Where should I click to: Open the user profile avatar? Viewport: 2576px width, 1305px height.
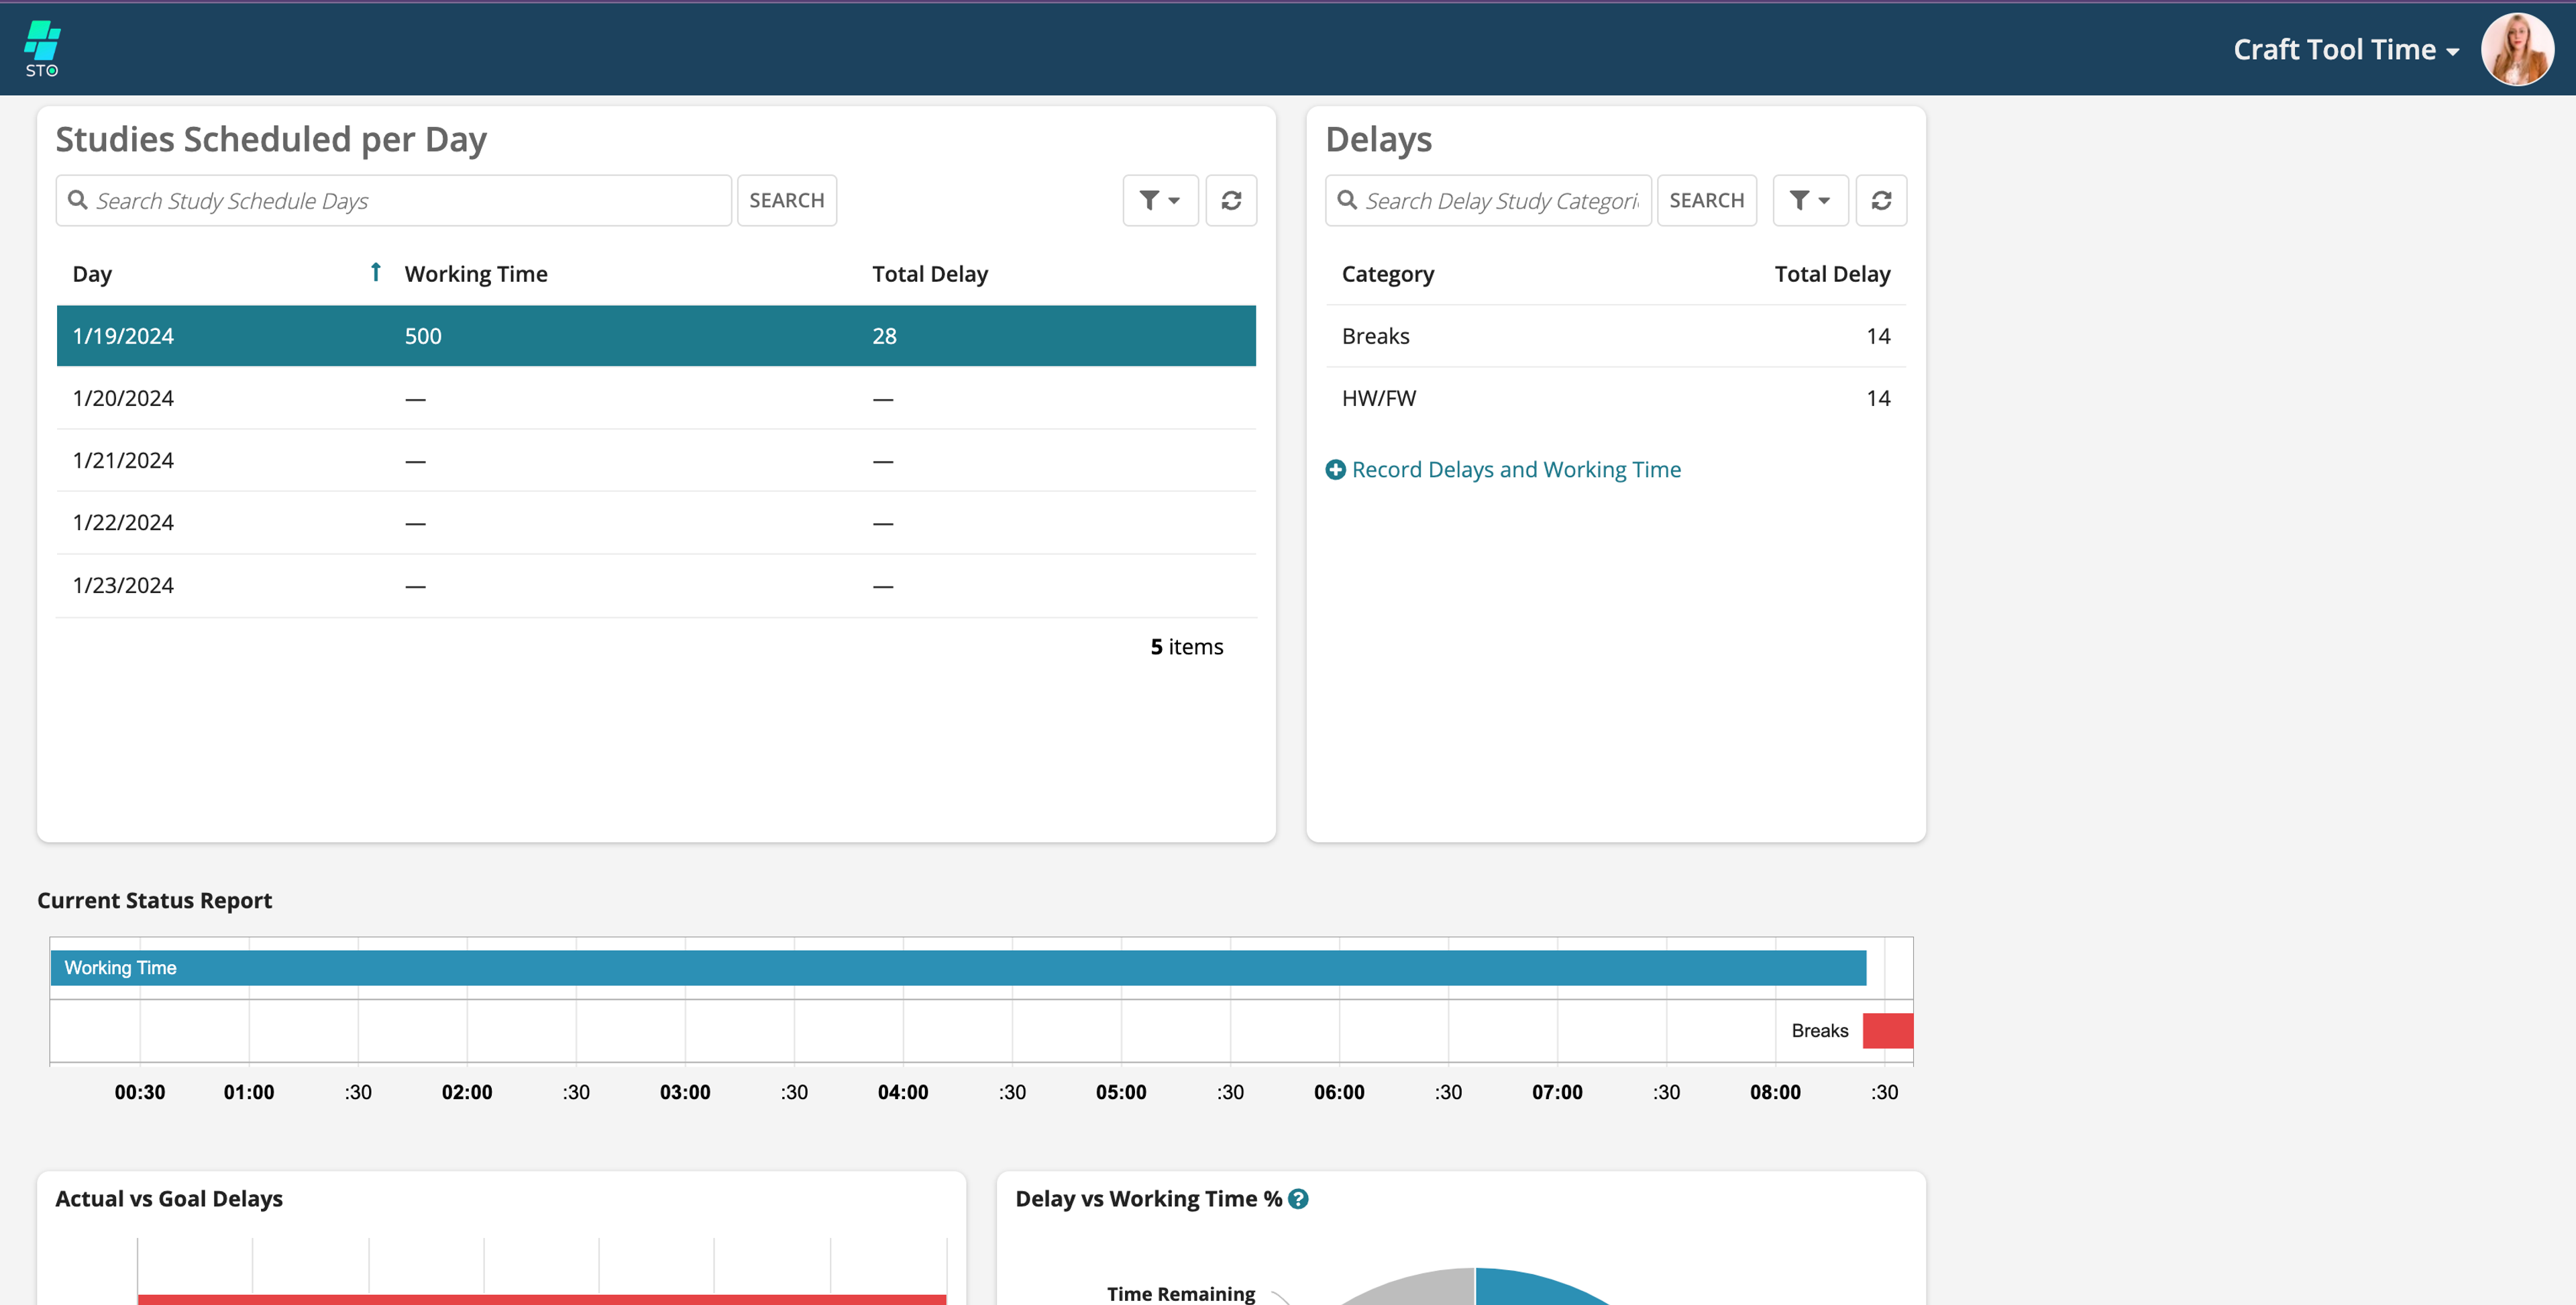pos(2517,49)
